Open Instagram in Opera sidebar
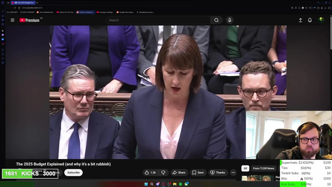 (3, 44)
